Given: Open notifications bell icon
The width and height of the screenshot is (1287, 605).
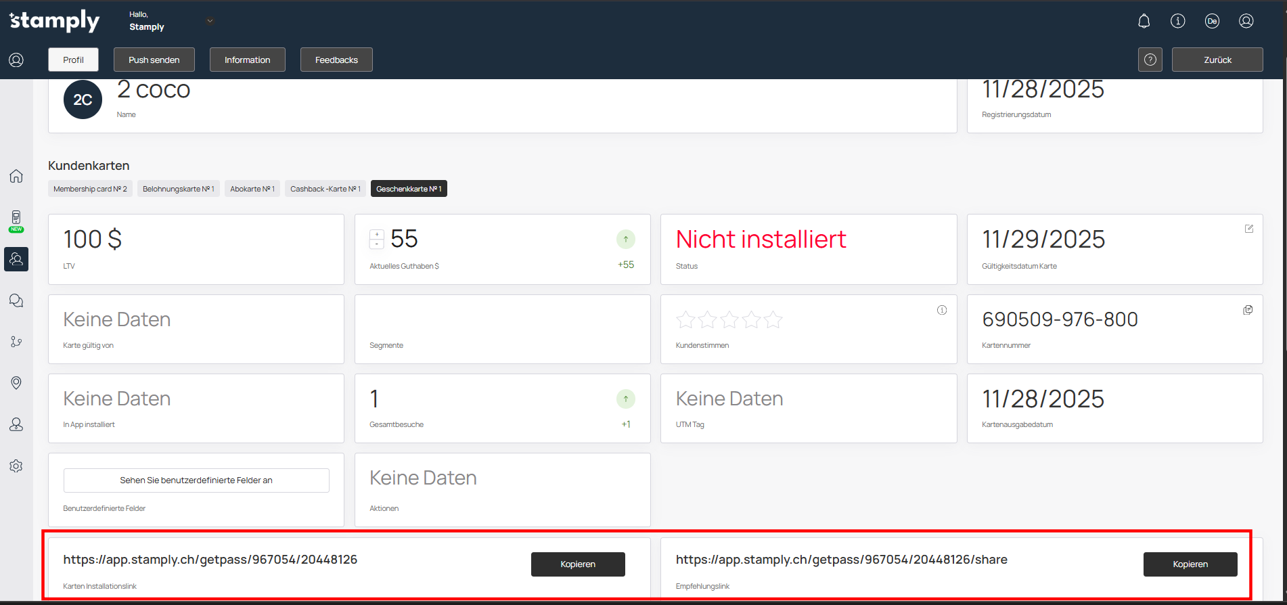Looking at the screenshot, I should pos(1144,21).
